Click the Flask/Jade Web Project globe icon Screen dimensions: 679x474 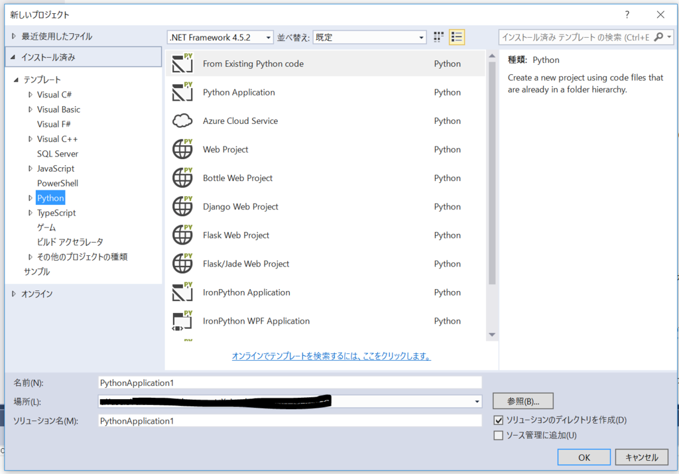coord(182,263)
